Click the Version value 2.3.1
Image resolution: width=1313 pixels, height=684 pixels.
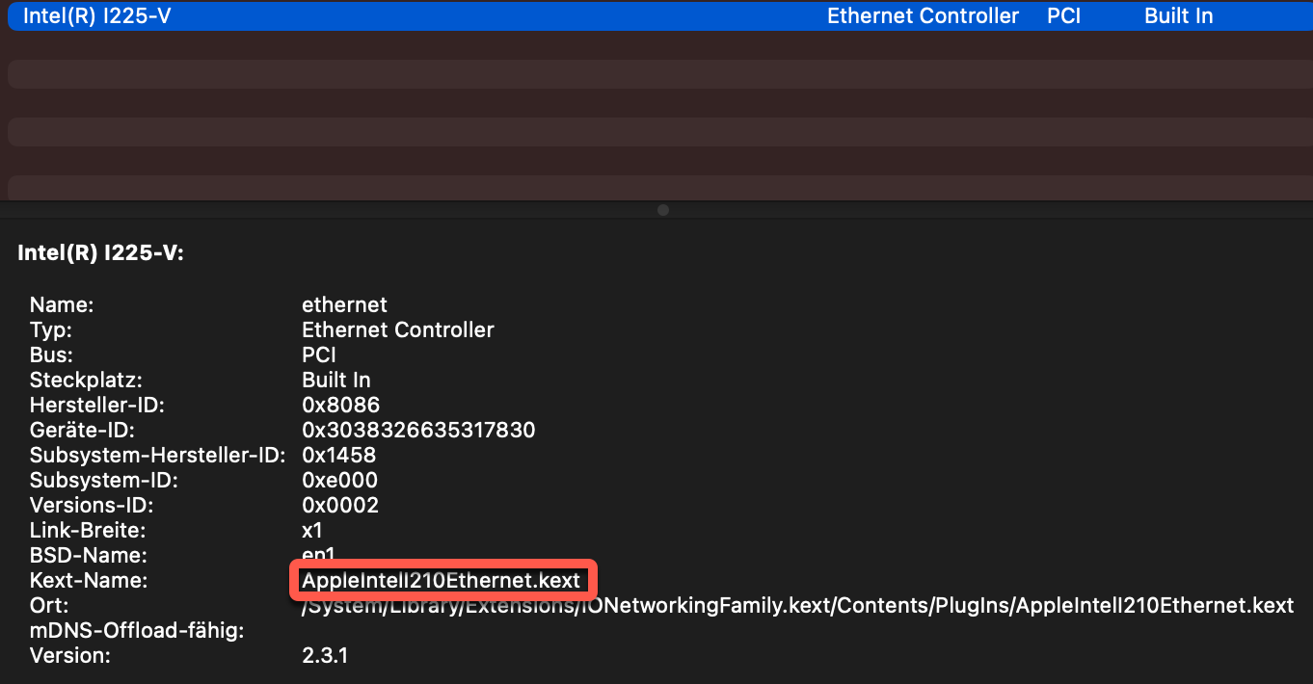pyautogui.click(x=325, y=655)
